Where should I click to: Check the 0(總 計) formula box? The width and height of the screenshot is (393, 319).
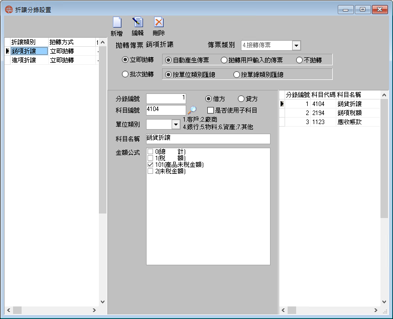click(150, 152)
